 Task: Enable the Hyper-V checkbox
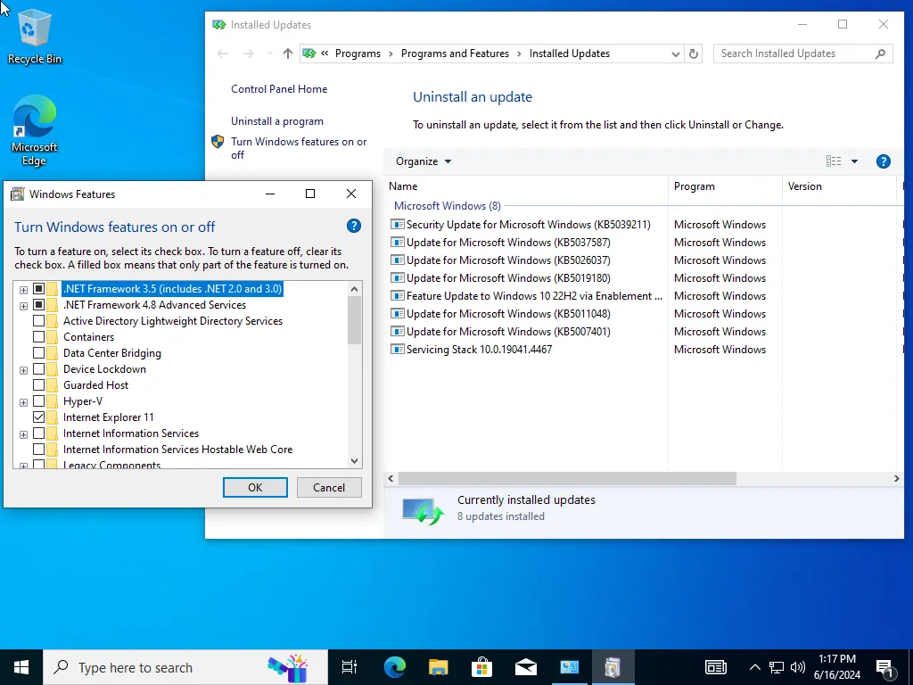pyautogui.click(x=38, y=401)
